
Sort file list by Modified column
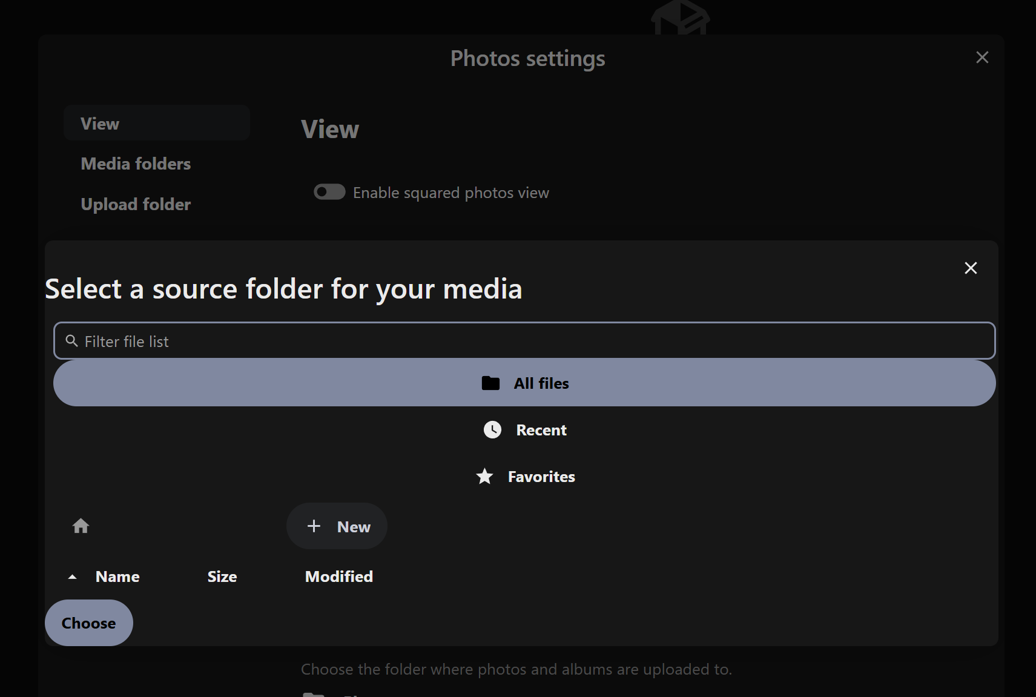(338, 576)
